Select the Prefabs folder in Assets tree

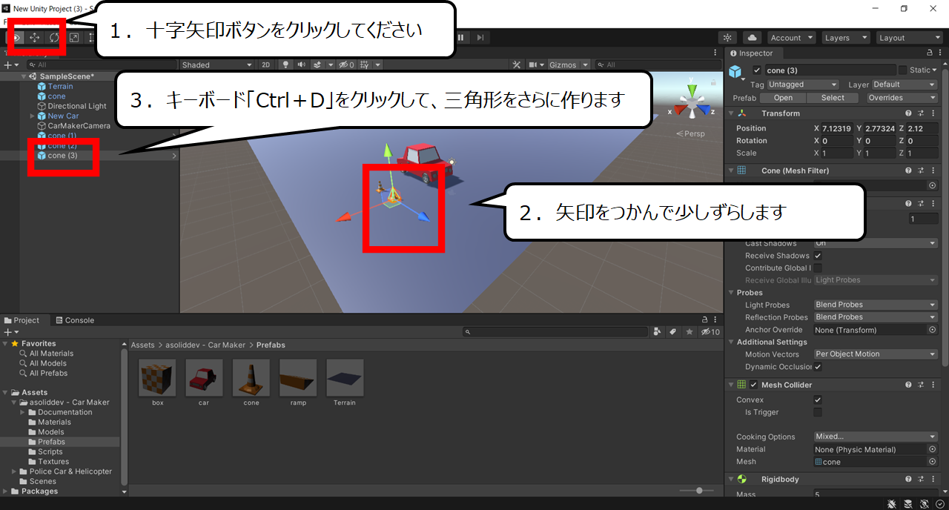click(51, 442)
